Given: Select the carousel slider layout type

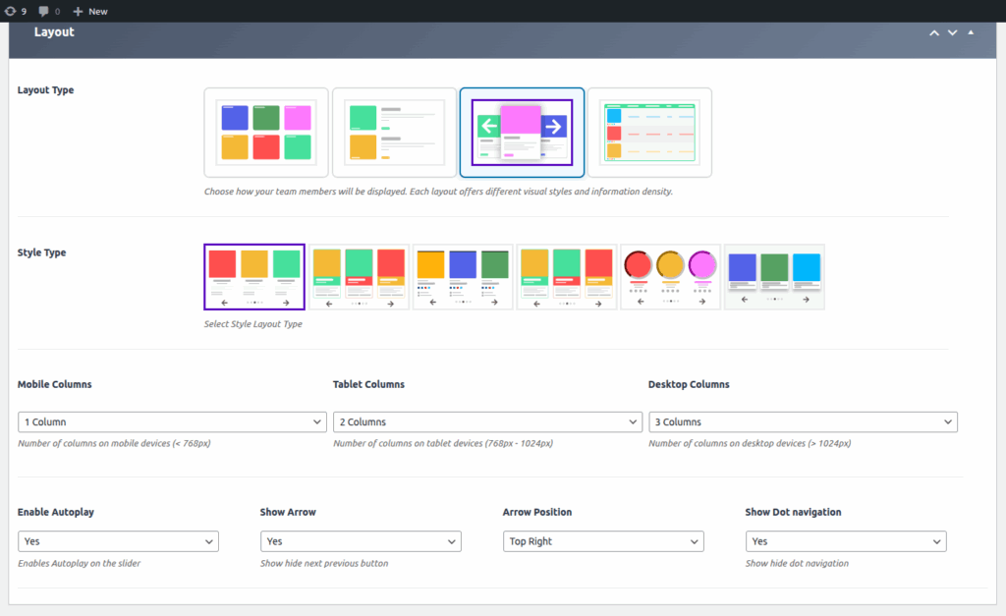Looking at the screenshot, I should tap(522, 133).
